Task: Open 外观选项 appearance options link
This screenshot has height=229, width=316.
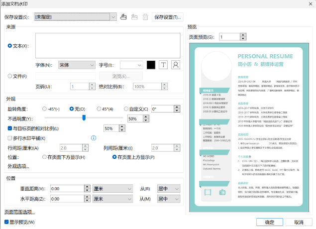Action: tap(18, 166)
